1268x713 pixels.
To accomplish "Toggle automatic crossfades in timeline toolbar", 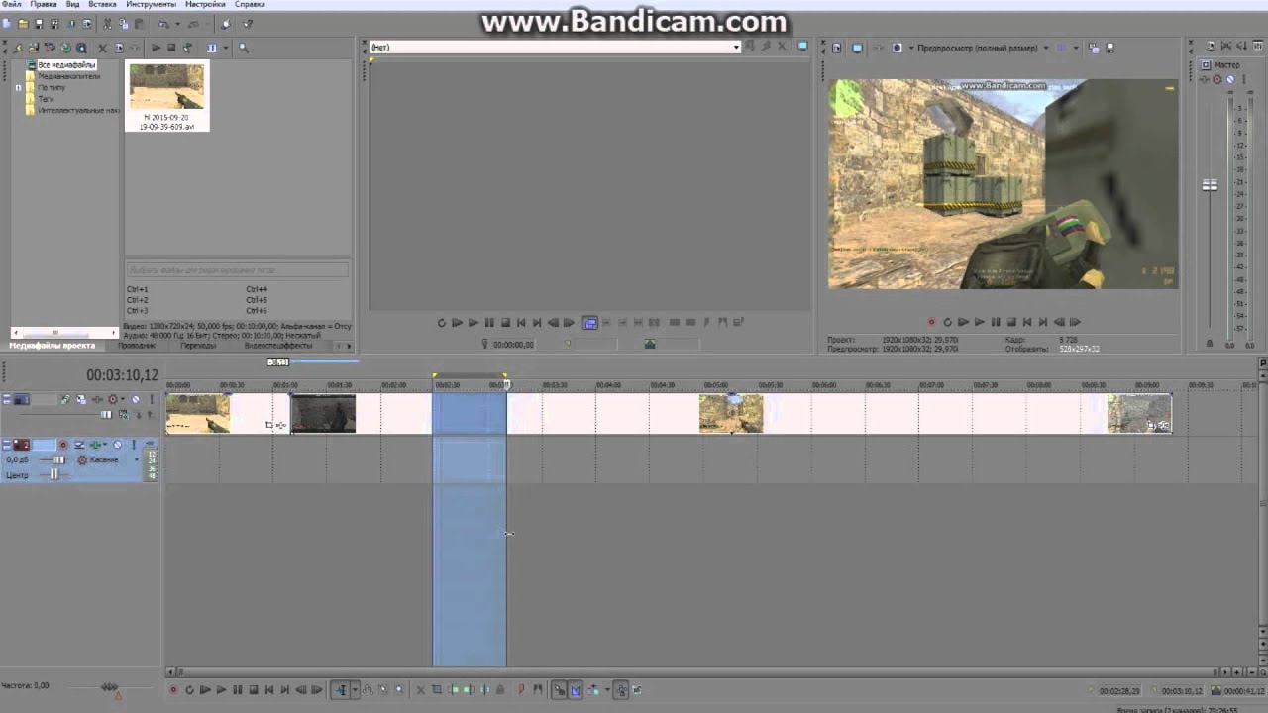I will [576, 690].
